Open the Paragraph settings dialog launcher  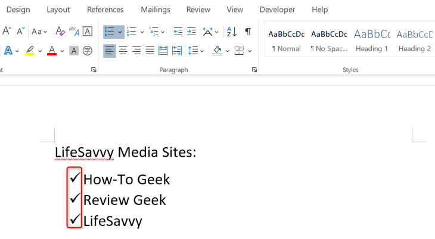254,70
